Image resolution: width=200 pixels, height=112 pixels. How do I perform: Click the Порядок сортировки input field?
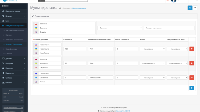tap(169, 28)
